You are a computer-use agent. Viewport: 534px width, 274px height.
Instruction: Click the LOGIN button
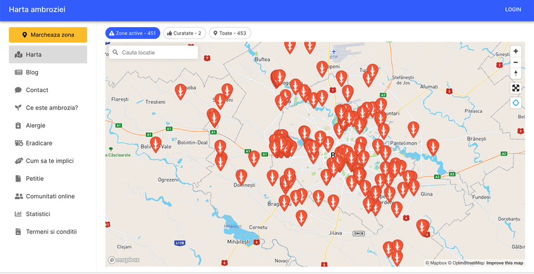513,9
